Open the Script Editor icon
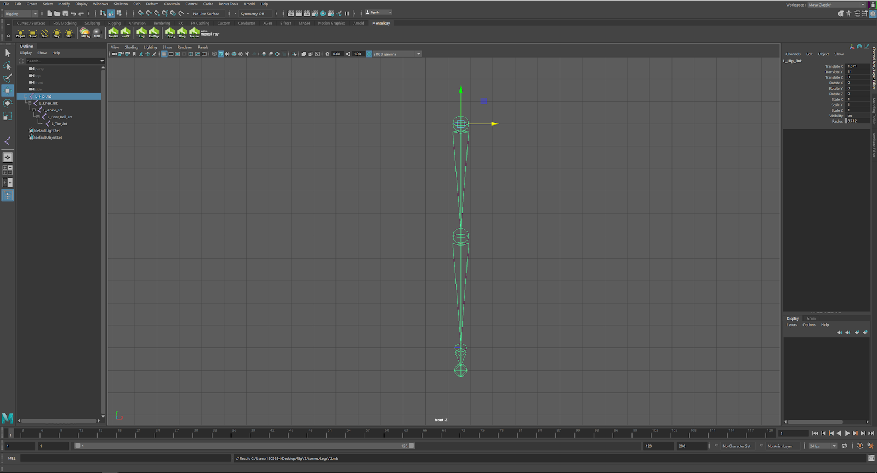 (x=871, y=458)
